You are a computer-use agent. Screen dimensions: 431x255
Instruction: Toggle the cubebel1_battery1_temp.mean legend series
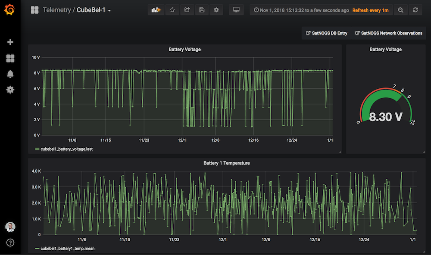(x=67, y=249)
